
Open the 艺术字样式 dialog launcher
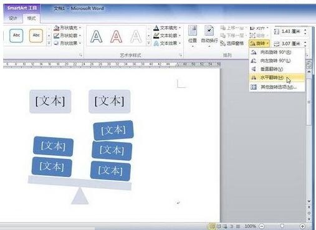180,55
